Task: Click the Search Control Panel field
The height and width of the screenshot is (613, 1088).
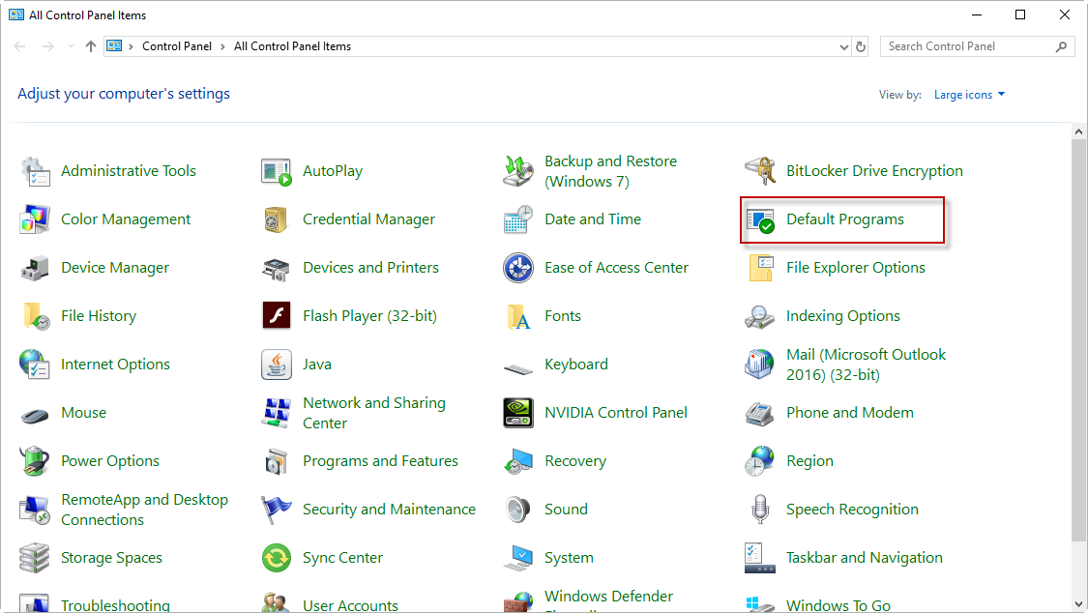Action: (977, 46)
